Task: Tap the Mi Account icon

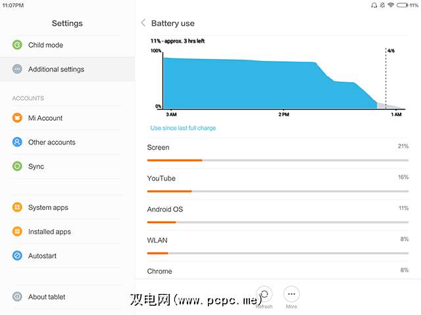Action: tap(17, 118)
